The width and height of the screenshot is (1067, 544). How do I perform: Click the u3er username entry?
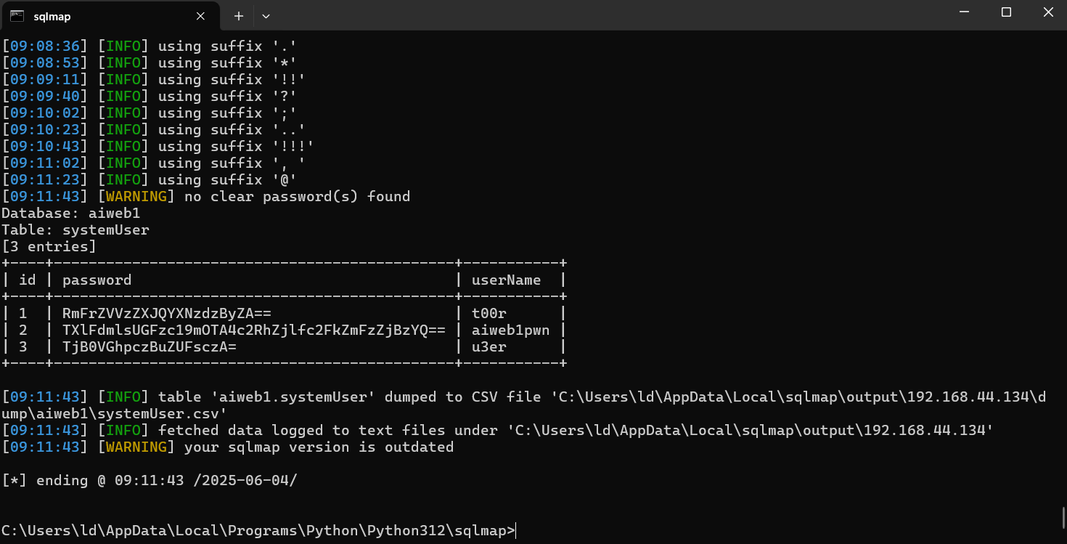(488, 346)
